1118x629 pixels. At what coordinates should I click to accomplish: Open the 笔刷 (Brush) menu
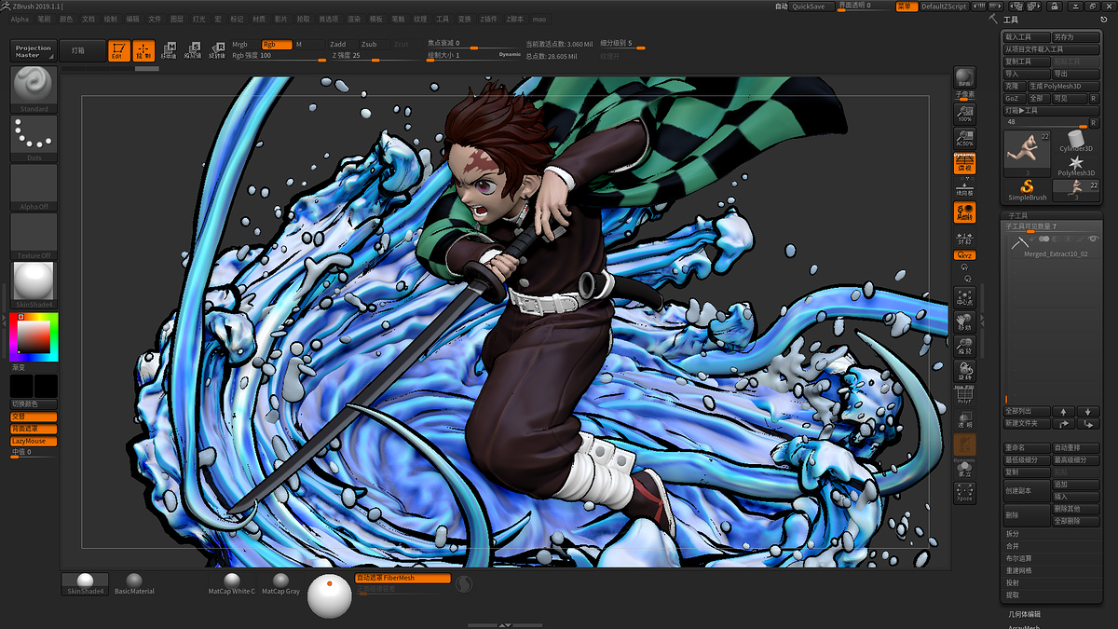(44, 19)
